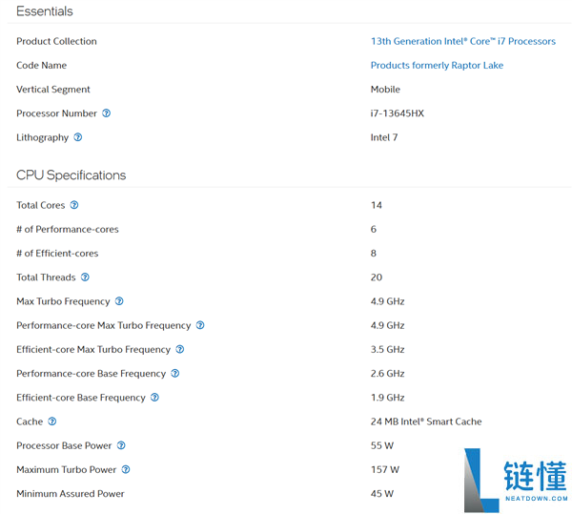Viewport: 572px width, 514px height.
Task: Select the Minimum Assured Power label
Action: click(71, 494)
